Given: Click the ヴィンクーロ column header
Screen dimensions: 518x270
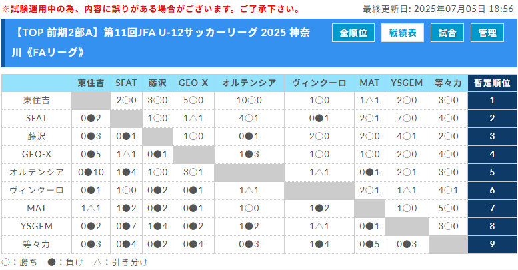Looking at the screenshot, I should (x=319, y=83).
